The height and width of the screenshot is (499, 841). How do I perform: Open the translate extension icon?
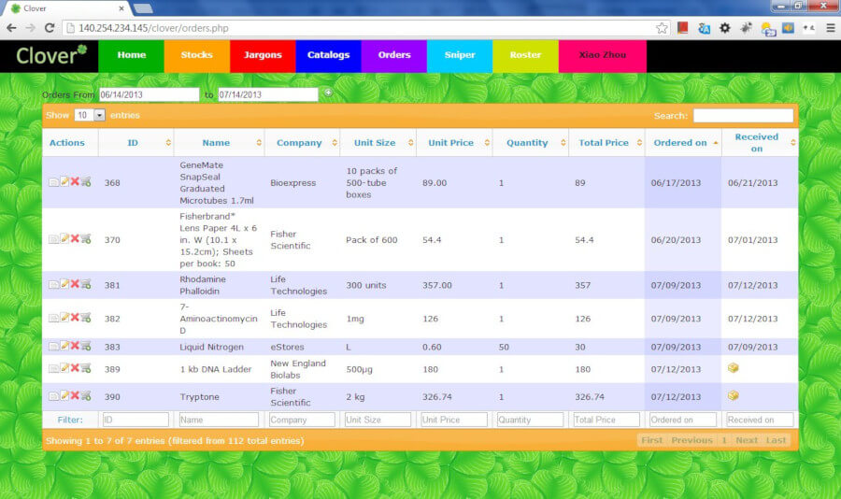(x=704, y=28)
